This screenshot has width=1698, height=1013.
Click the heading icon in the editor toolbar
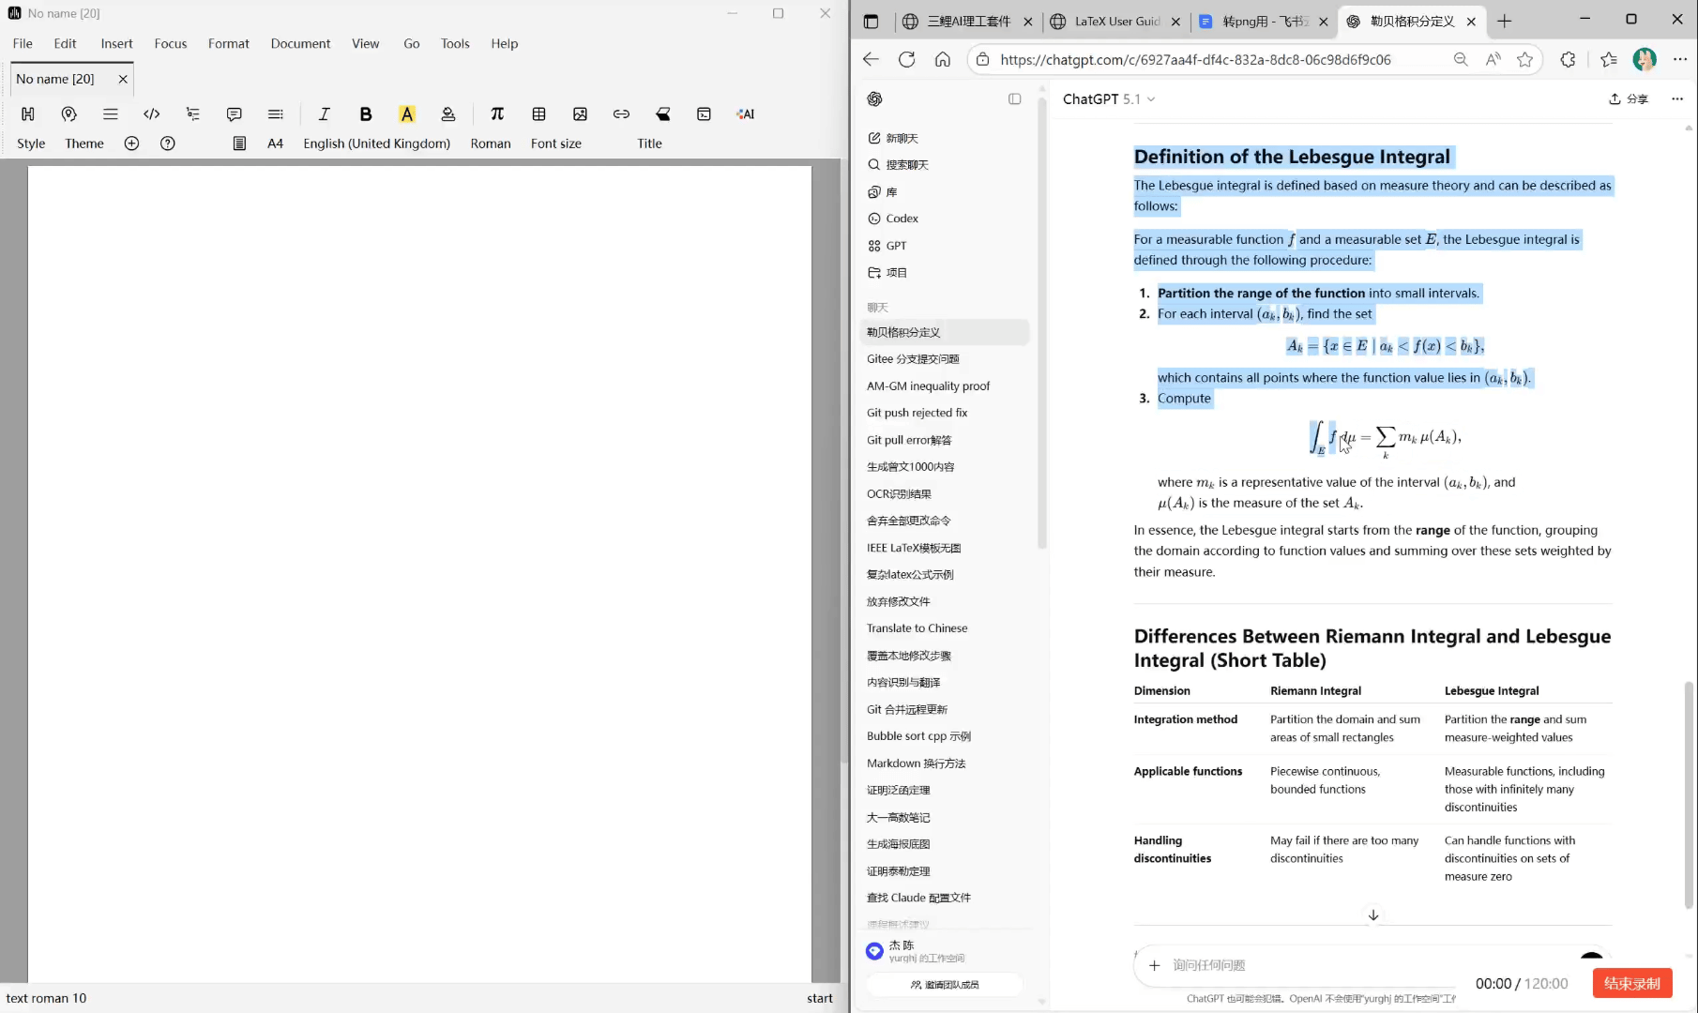point(28,114)
